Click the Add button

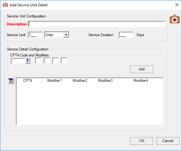141,69
